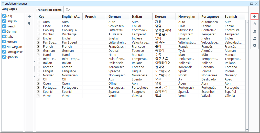Screen dimensions: 260x133
Task: Toggle the Korean language checkbox
Action: [x=4, y=42]
